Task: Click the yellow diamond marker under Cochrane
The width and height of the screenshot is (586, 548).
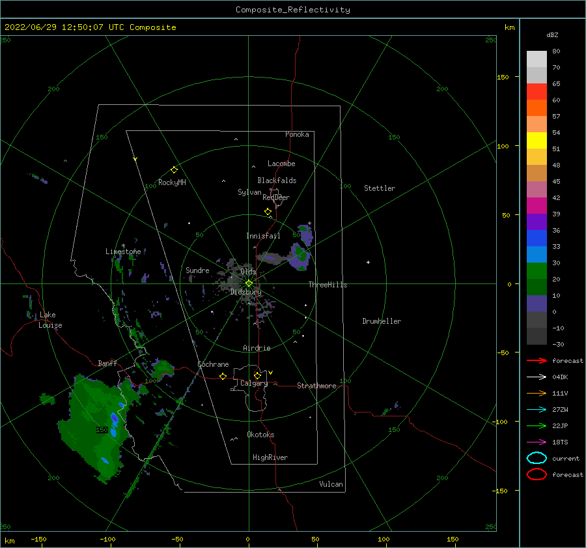Action: pyautogui.click(x=223, y=377)
